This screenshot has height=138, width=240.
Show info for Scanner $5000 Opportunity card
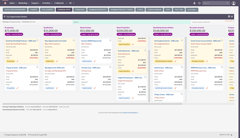110,40
